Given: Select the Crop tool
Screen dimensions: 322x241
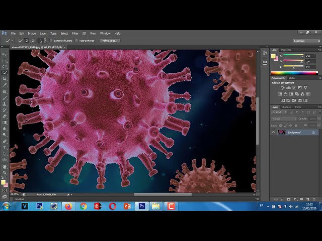Looking at the screenshot, I should 5,79.
